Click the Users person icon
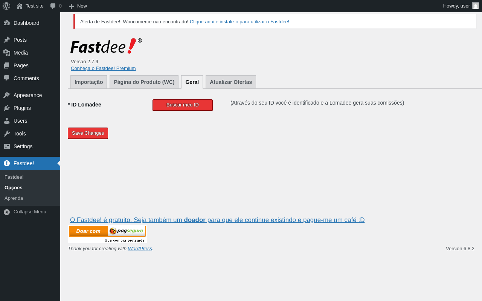This screenshot has height=301, width=482. pos(7,121)
